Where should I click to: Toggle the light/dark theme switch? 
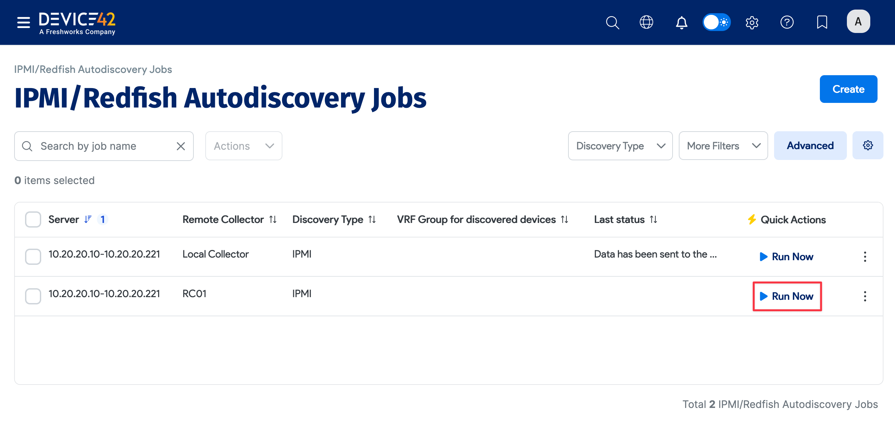click(x=716, y=22)
